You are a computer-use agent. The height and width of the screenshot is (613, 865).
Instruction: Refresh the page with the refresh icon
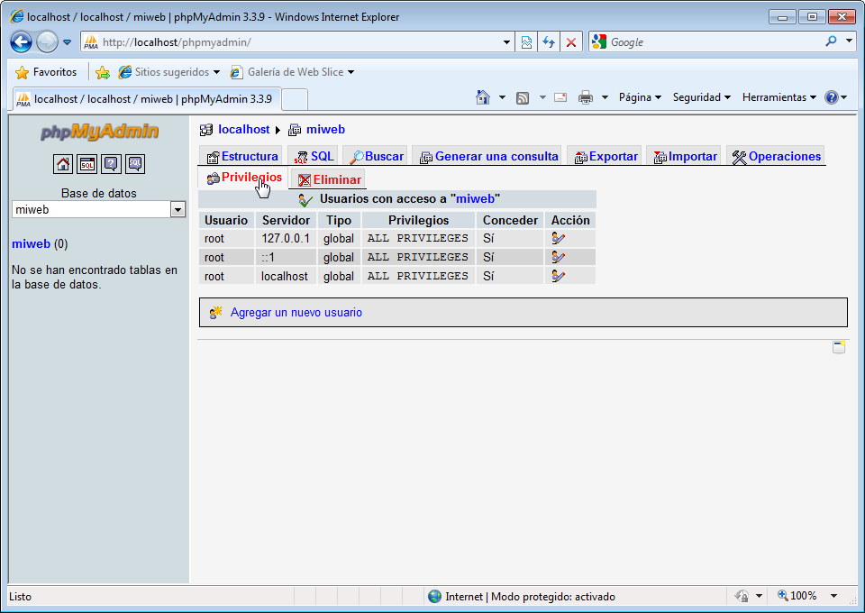click(x=549, y=42)
